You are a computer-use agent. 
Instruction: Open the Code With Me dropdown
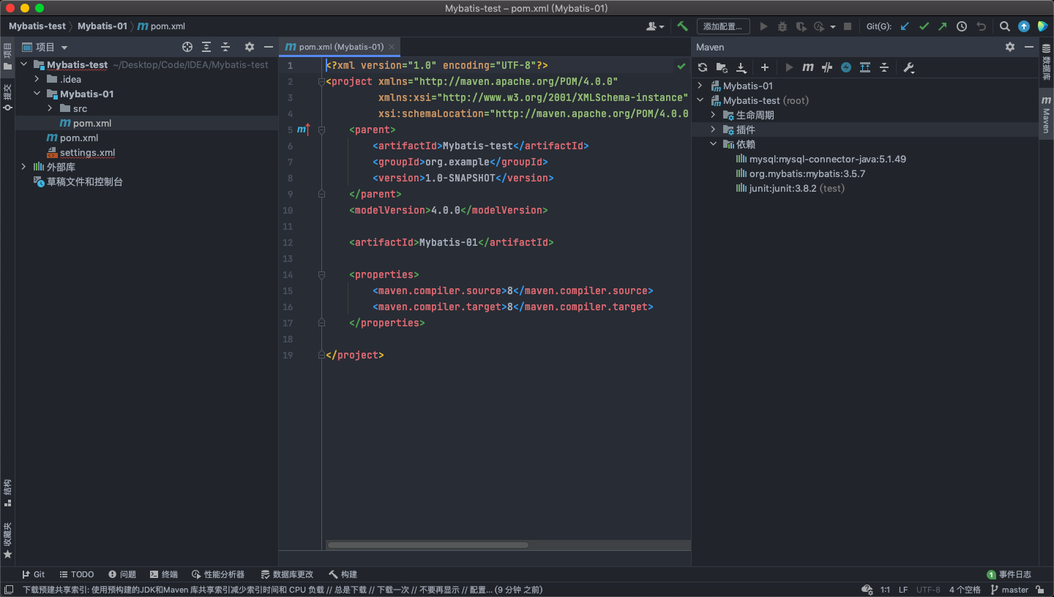pyautogui.click(x=655, y=26)
